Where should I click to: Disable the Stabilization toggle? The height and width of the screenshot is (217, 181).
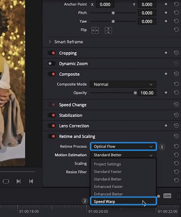coord(52,115)
